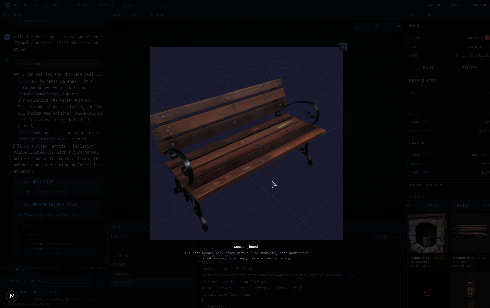This screenshot has width=490, height=308.
Task: Switch to the Console tab
Action: tap(159, 15)
